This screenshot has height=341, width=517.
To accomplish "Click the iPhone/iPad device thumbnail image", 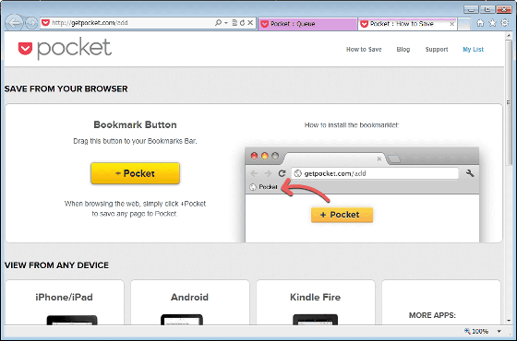I will (72, 320).
